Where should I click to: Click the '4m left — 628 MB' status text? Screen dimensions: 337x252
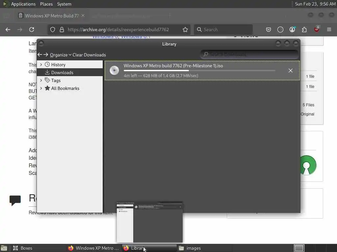[161, 76]
